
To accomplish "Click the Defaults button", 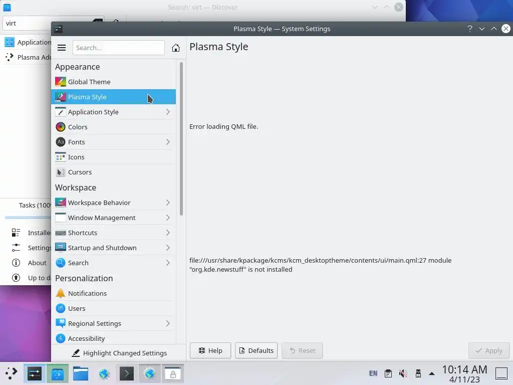I will pyautogui.click(x=256, y=350).
